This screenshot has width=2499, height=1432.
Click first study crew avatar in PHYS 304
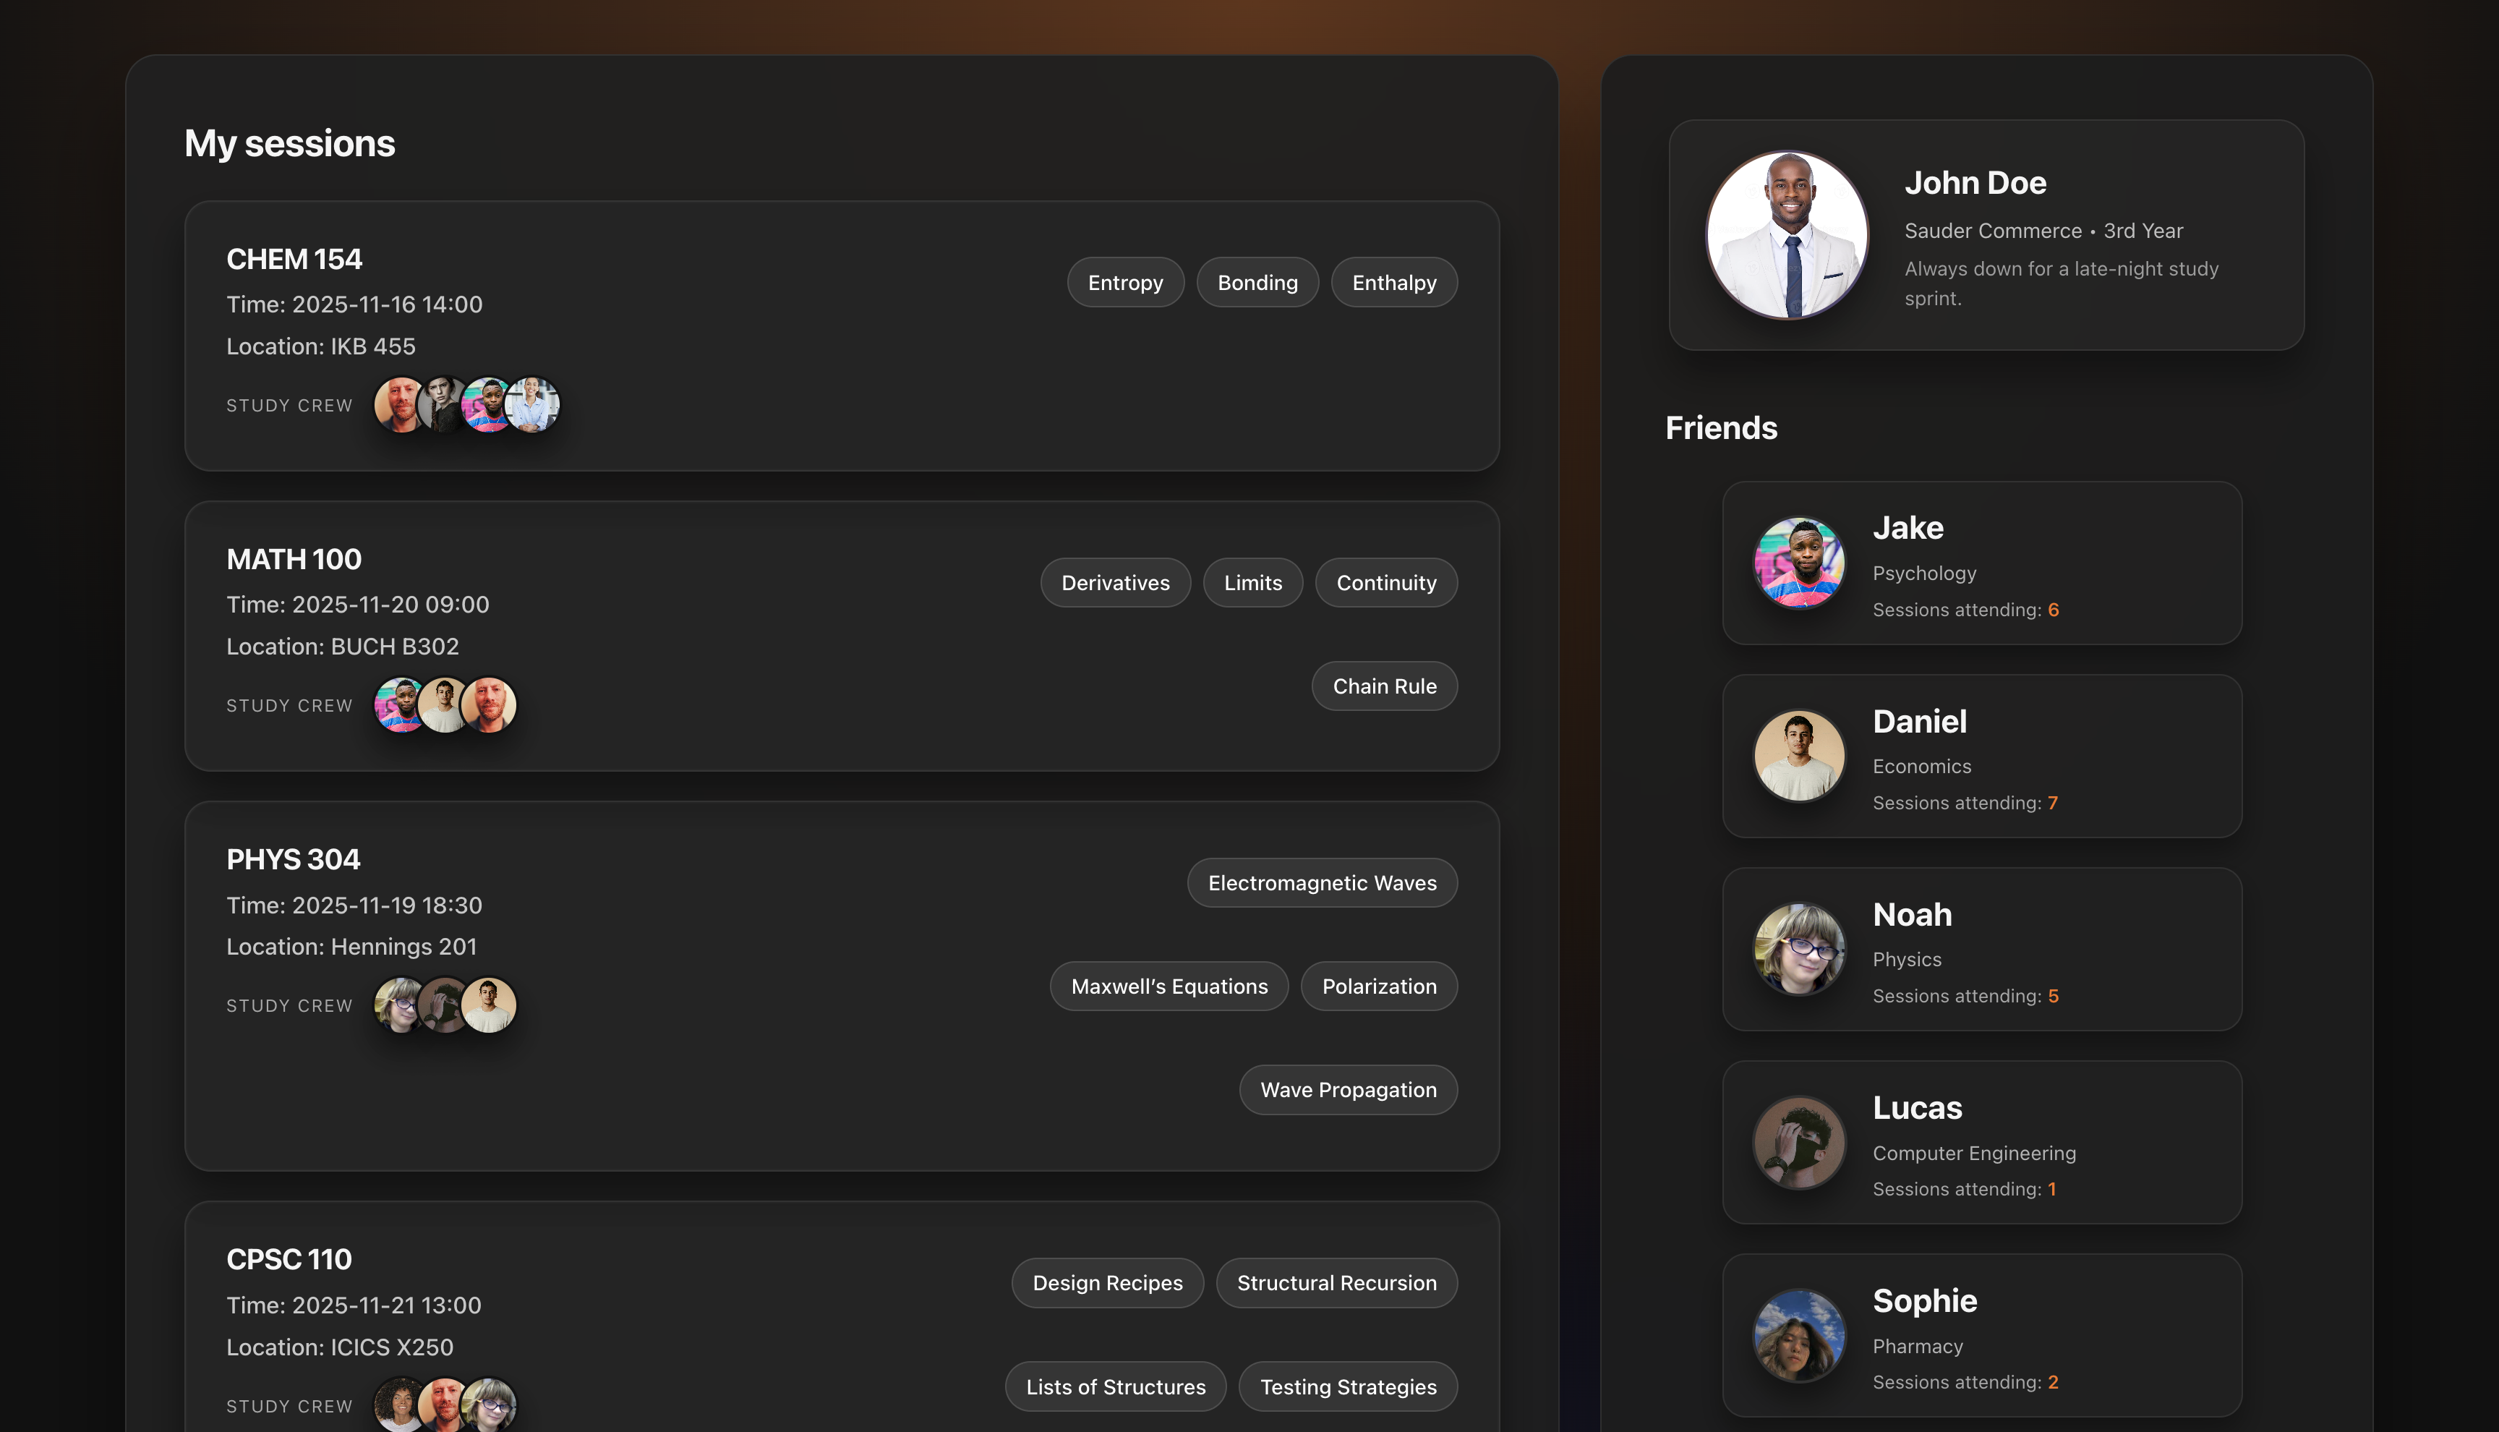coord(397,1004)
